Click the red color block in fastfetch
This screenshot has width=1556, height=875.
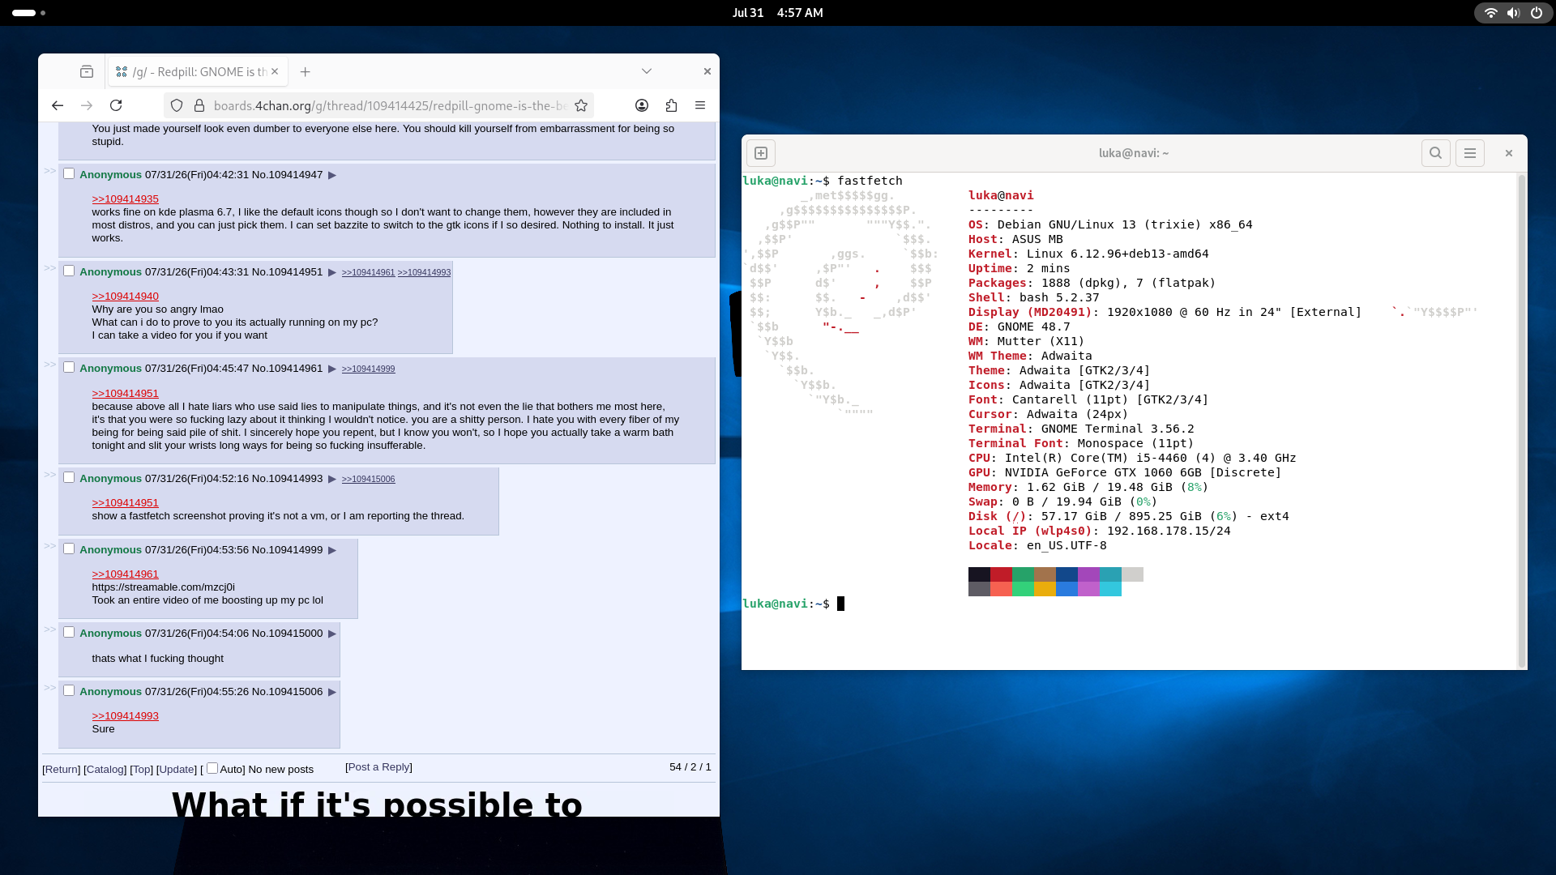tap(1001, 574)
